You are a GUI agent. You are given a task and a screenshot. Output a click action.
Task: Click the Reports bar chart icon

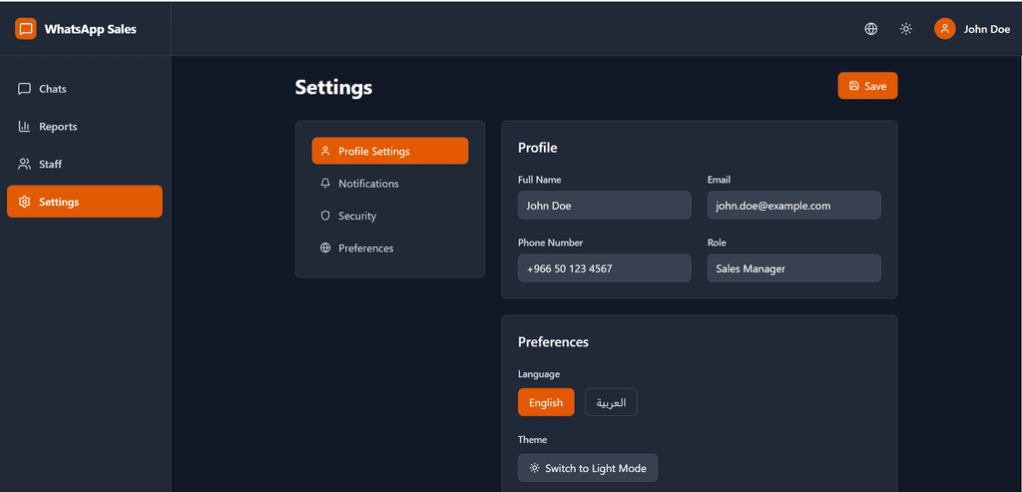pyautogui.click(x=25, y=127)
